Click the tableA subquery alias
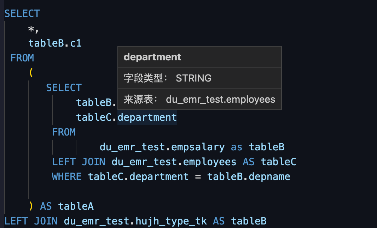Screen dimensions: 377x228 tap(76, 206)
